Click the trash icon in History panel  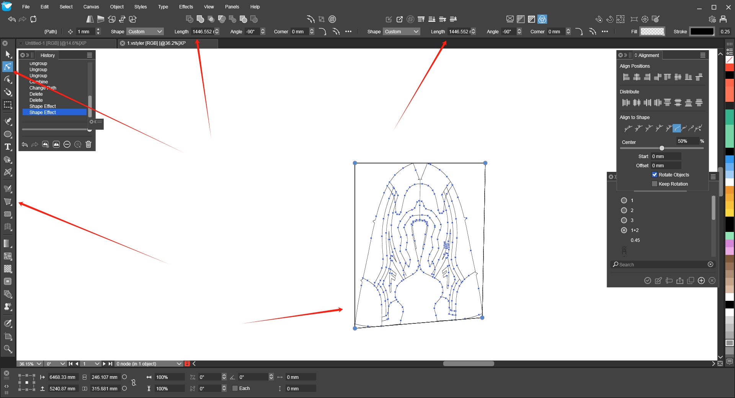88,144
